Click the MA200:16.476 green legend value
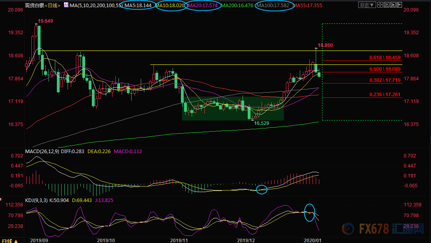The width and height of the screenshot is (431, 243). click(x=236, y=6)
